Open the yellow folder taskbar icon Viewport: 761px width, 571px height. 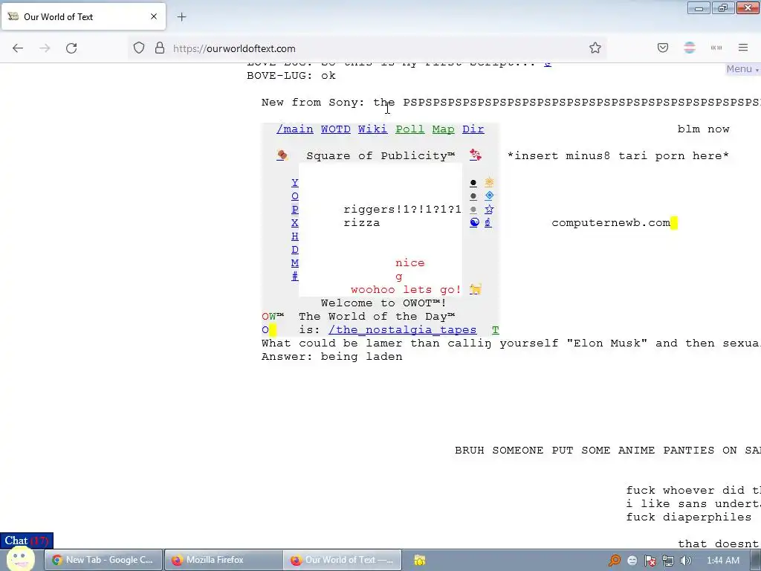419,561
